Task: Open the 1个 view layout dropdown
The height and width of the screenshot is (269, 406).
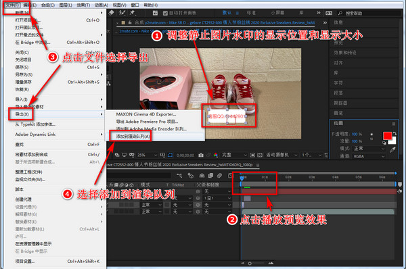Action: (x=311, y=155)
